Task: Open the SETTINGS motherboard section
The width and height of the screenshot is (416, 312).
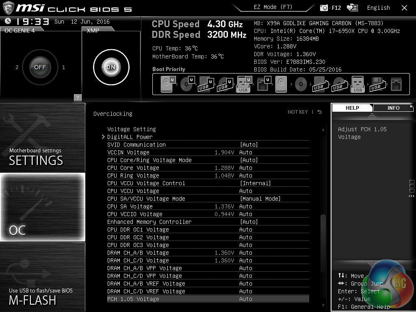Action: 43,138
